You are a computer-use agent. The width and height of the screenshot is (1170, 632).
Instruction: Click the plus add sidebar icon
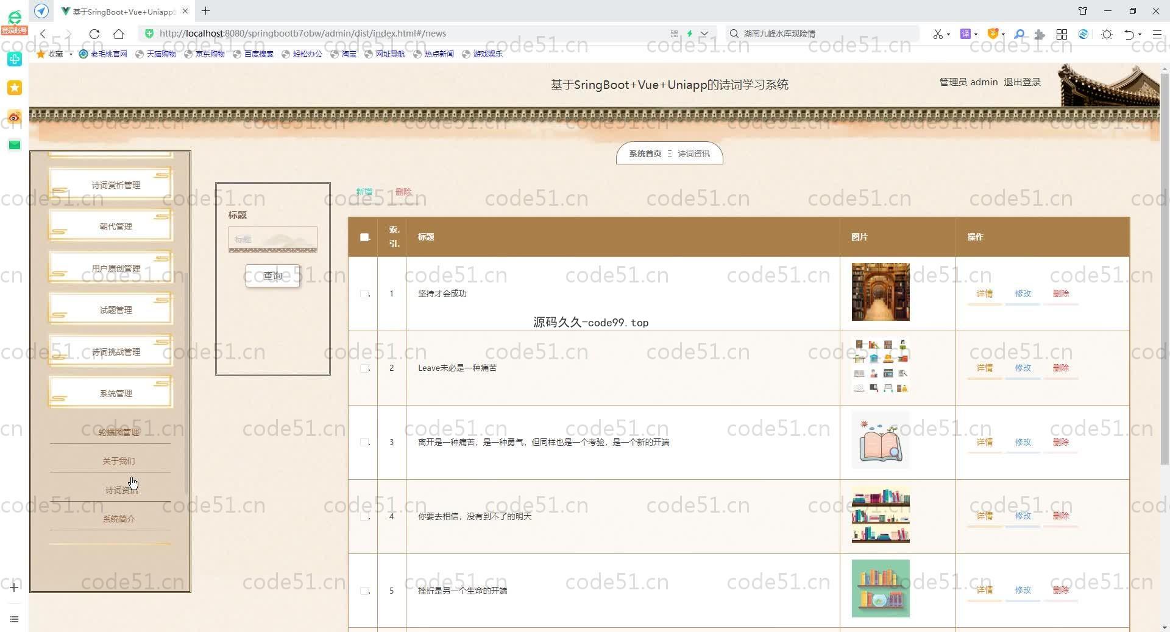14,588
